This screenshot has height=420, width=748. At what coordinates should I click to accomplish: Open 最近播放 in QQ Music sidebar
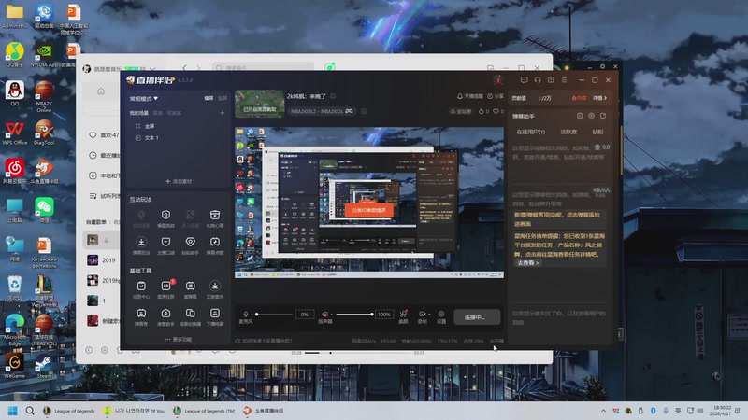click(104, 155)
